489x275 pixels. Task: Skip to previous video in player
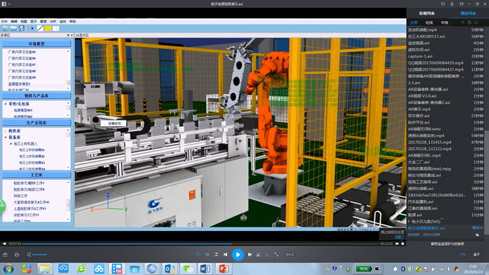click(x=226, y=254)
